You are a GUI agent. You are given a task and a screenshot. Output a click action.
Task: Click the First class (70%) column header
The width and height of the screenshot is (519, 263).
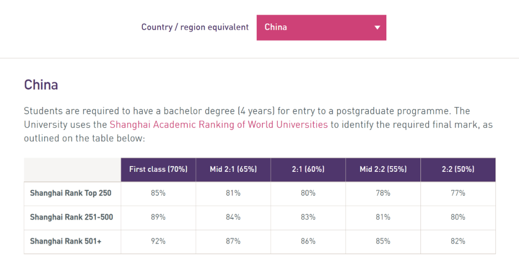point(158,169)
